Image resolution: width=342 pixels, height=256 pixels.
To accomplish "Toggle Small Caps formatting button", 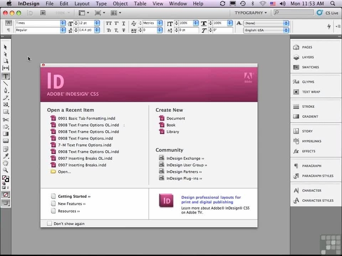I will click(x=109, y=30).
